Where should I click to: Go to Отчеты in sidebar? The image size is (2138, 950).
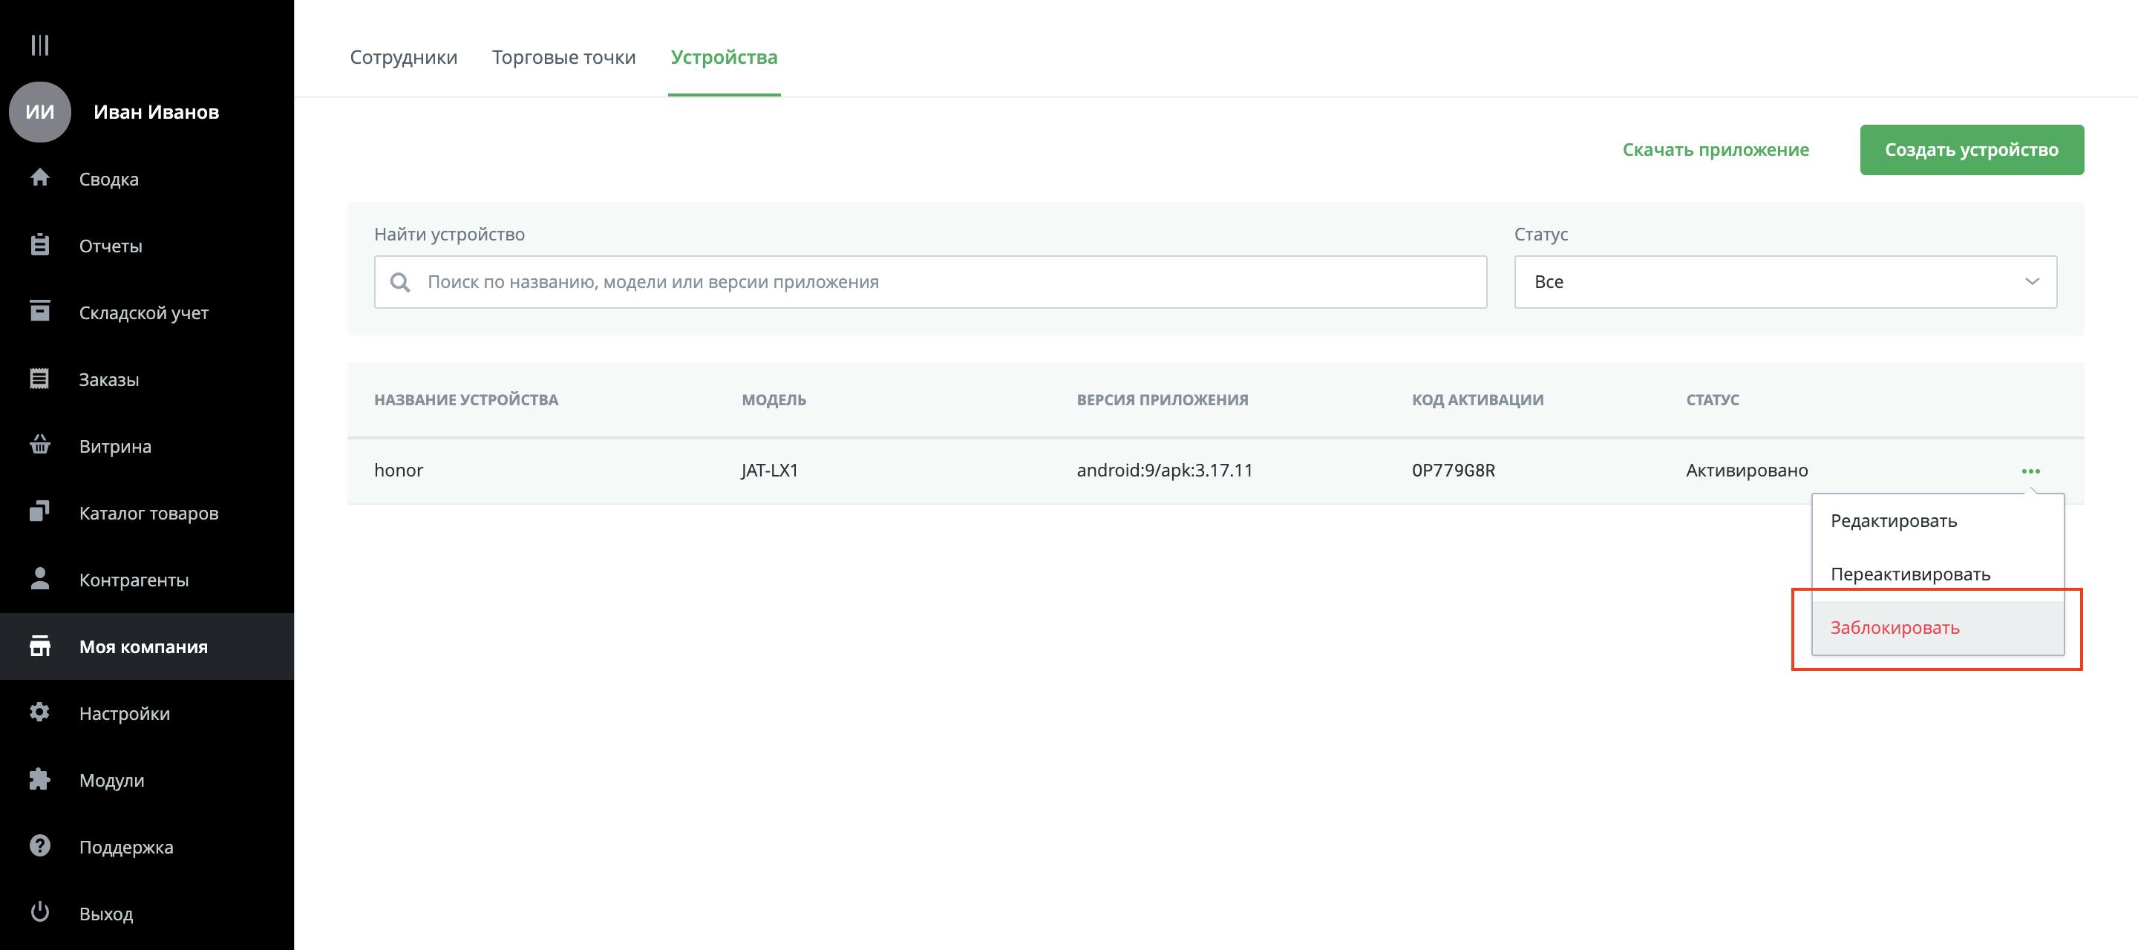pos(147,246)
